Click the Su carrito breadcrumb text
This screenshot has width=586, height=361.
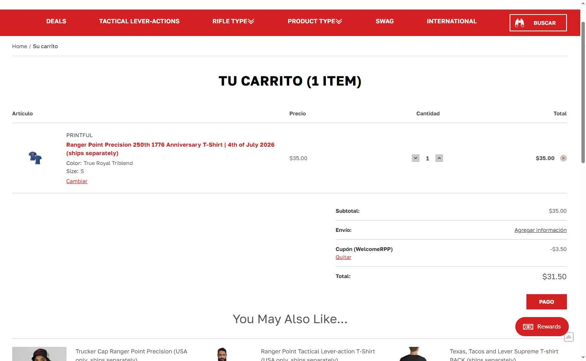(x=45, y=46)
